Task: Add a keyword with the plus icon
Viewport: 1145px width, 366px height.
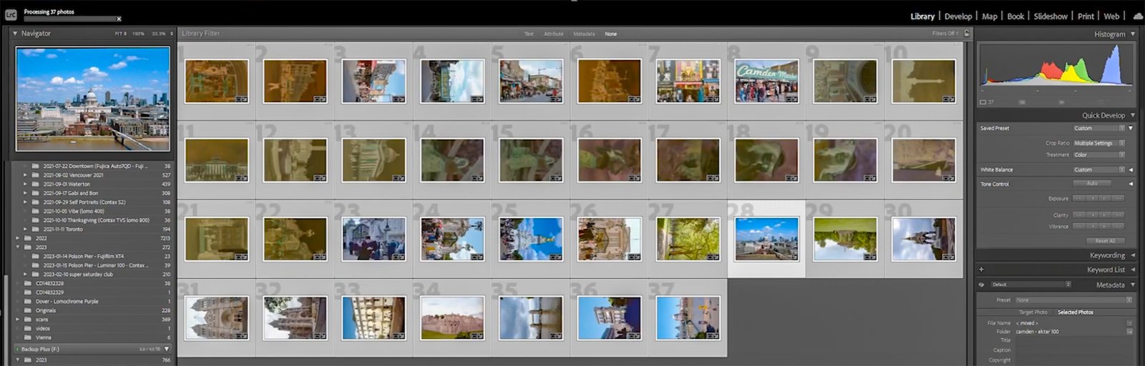Action: coord(981,269)
